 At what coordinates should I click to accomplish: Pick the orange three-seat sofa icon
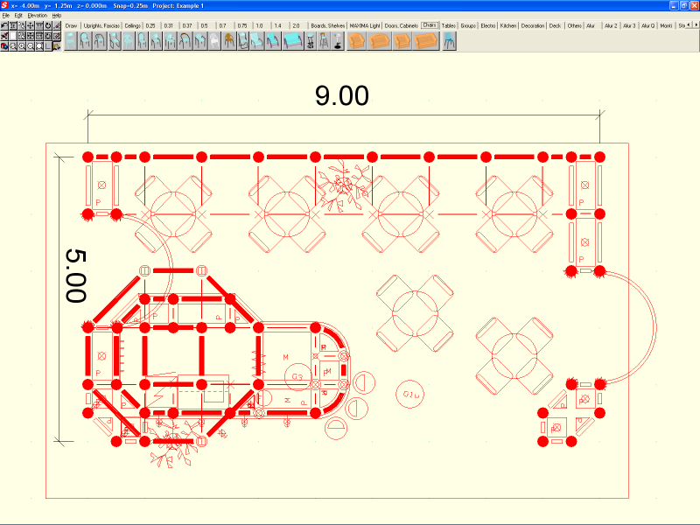coord(425,40)
